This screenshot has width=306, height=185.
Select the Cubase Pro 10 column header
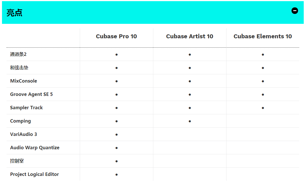coord(116,36)
